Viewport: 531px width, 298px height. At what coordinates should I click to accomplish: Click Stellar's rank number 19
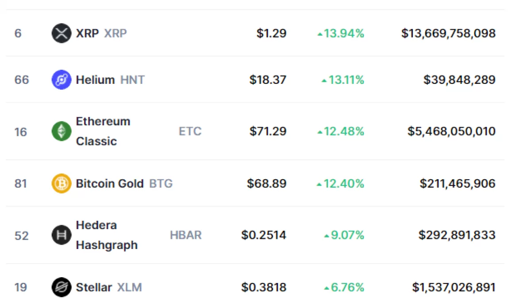(x=21, y=287)
